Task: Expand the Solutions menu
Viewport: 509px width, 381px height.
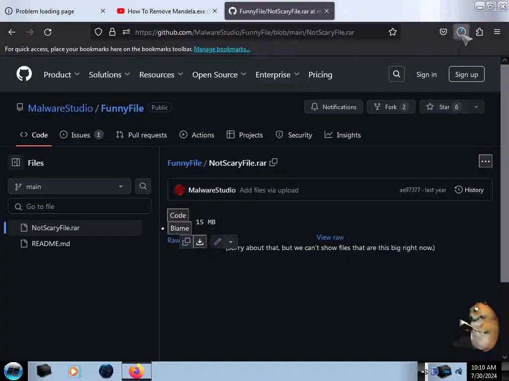Action: tap(109, 74)
